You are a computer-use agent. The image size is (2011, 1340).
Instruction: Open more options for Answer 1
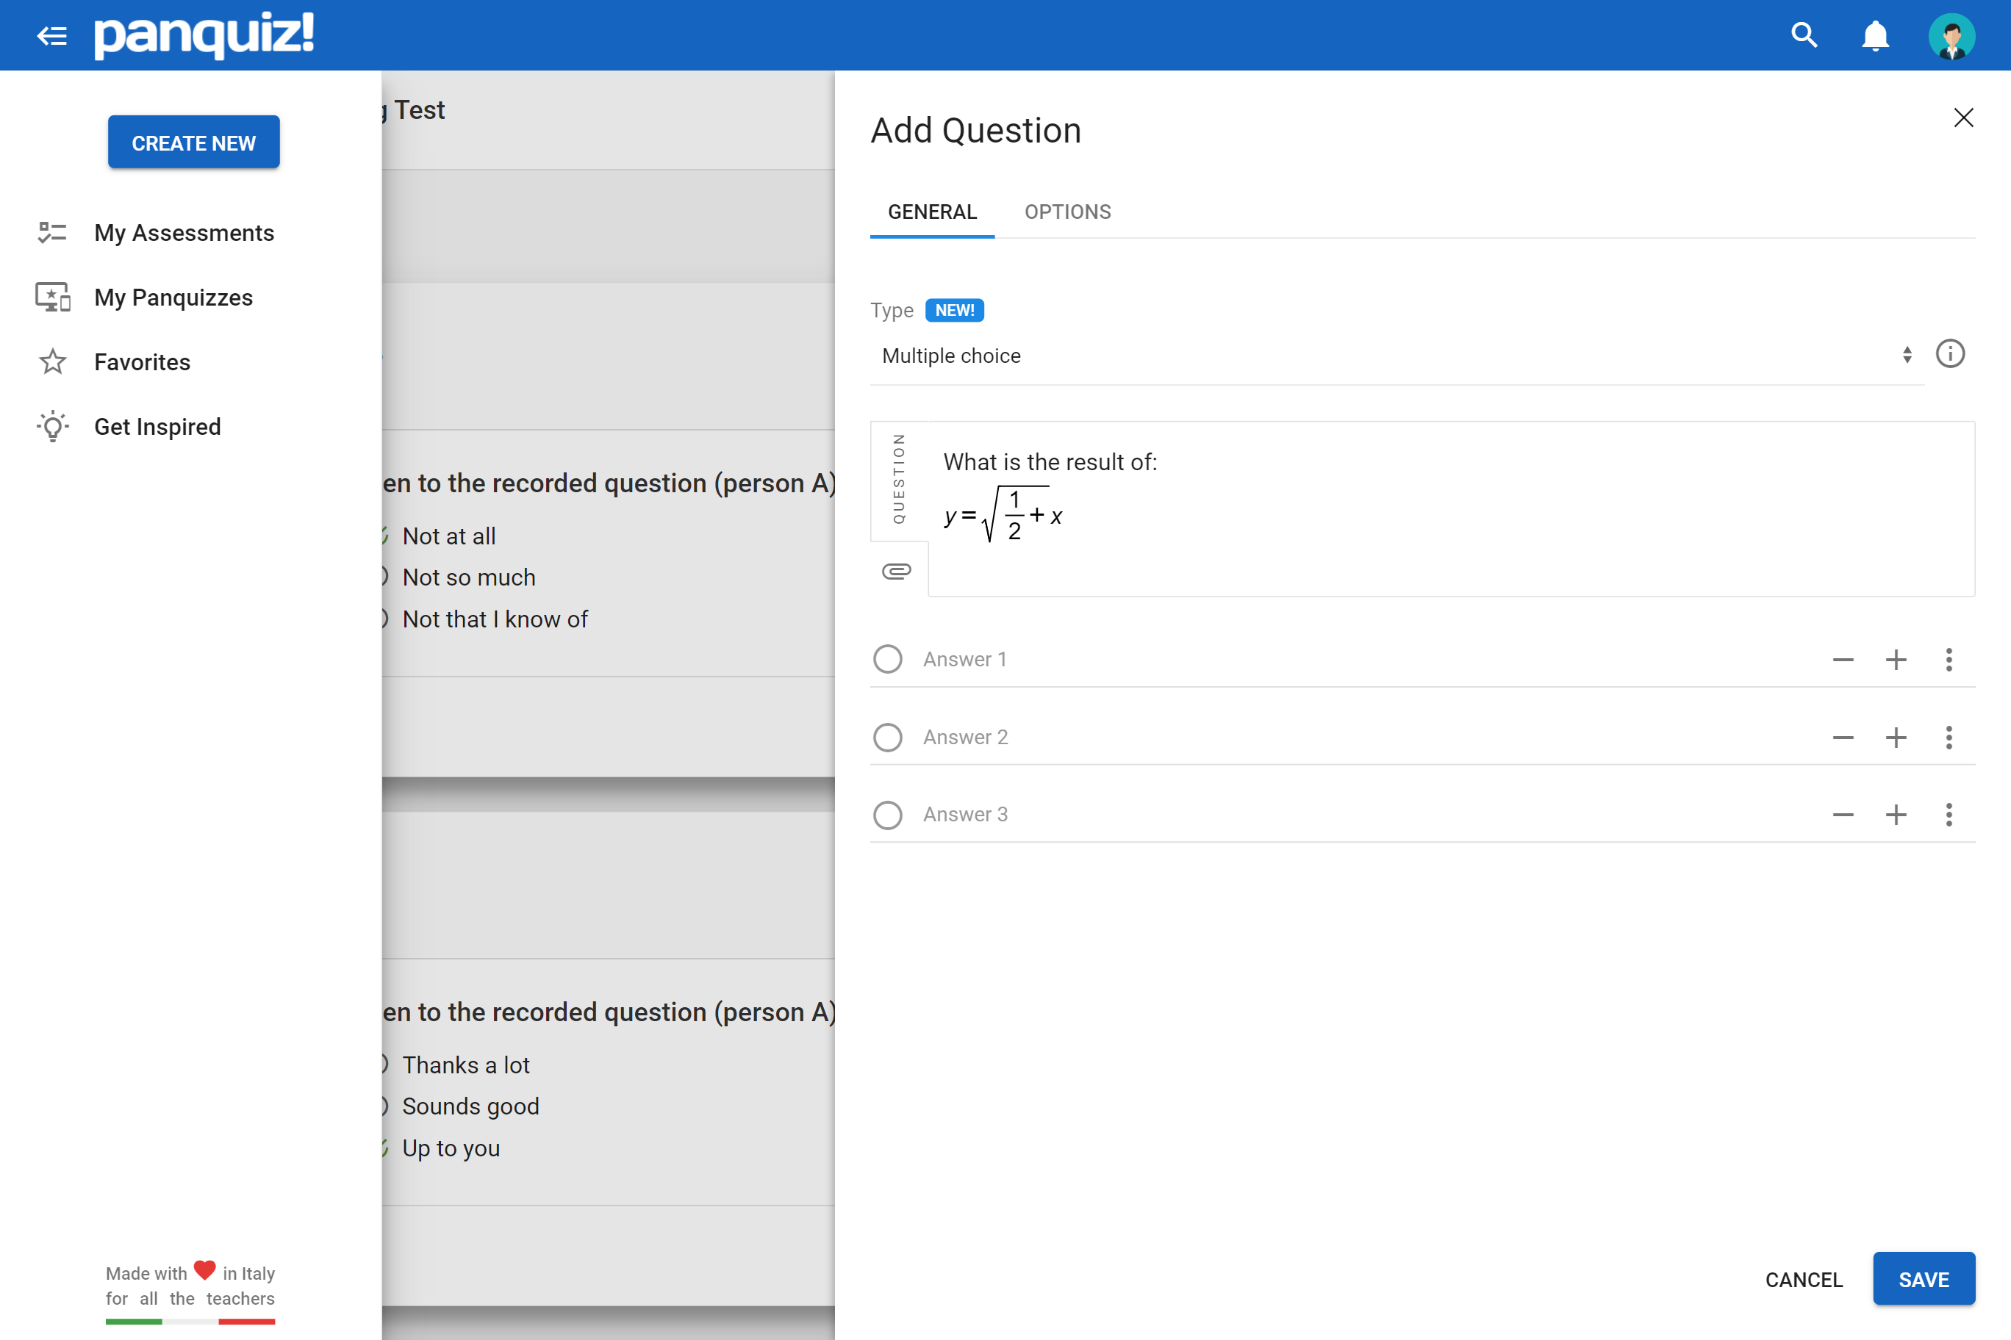[x=1949, y=660]
